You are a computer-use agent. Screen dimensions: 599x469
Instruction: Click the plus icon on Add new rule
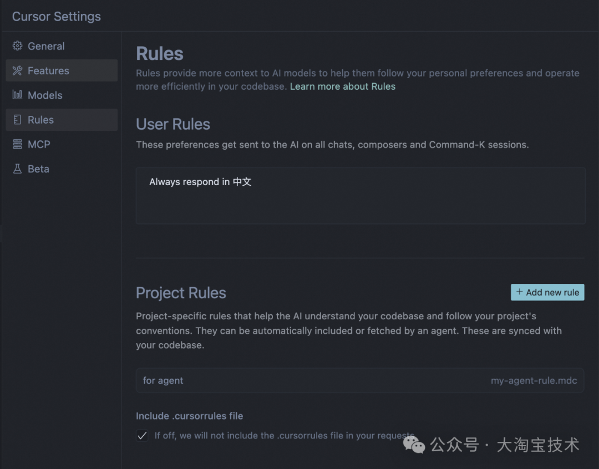520,292
